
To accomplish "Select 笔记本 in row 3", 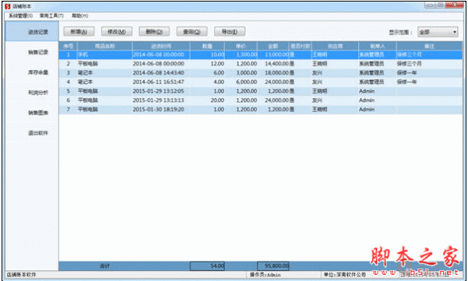I will tap(85, 73).
